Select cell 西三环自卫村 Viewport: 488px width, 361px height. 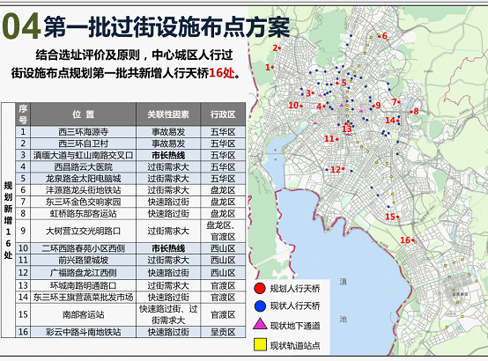(x=83, y=144)
